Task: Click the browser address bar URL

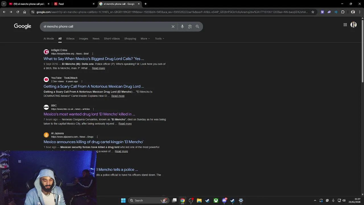Action: (172, 12)
